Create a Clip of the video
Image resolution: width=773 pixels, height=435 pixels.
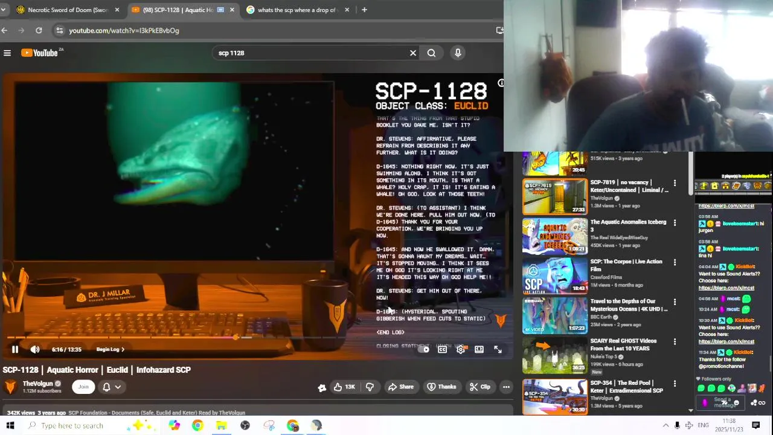click(x=480, y=387)
